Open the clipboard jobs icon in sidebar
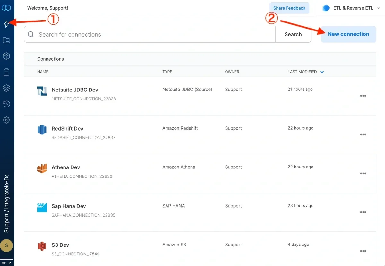385x266 pixels. [6, 72]
